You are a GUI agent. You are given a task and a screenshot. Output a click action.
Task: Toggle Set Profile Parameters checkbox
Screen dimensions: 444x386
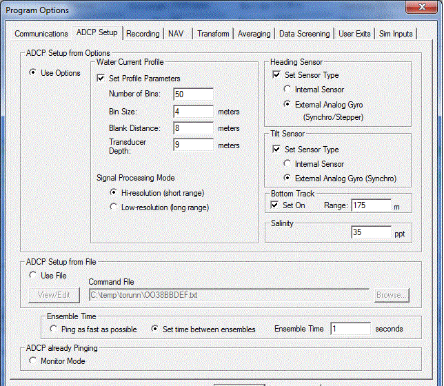pos(102,79)
